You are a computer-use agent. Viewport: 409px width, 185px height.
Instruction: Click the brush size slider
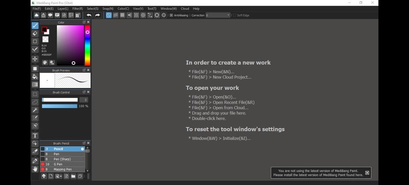tap(60, 99)
